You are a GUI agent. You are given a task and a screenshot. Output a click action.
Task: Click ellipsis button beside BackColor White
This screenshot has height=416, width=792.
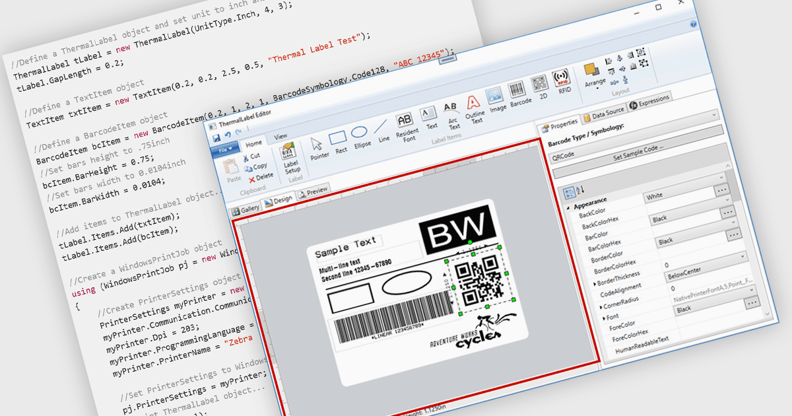721,190
